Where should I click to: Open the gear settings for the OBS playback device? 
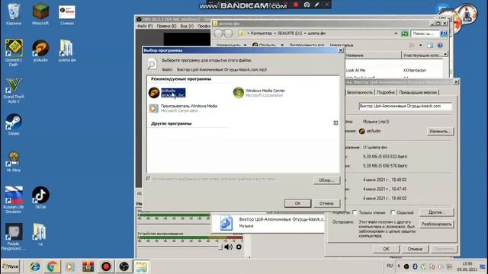coord(239,247)
